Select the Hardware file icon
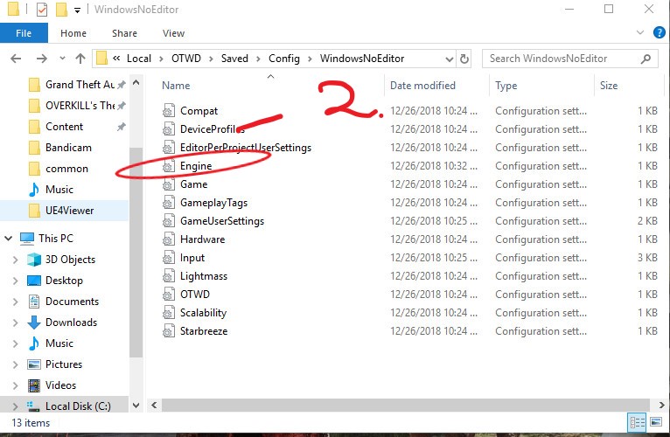670x437 pixels. [x=168, y=239]
